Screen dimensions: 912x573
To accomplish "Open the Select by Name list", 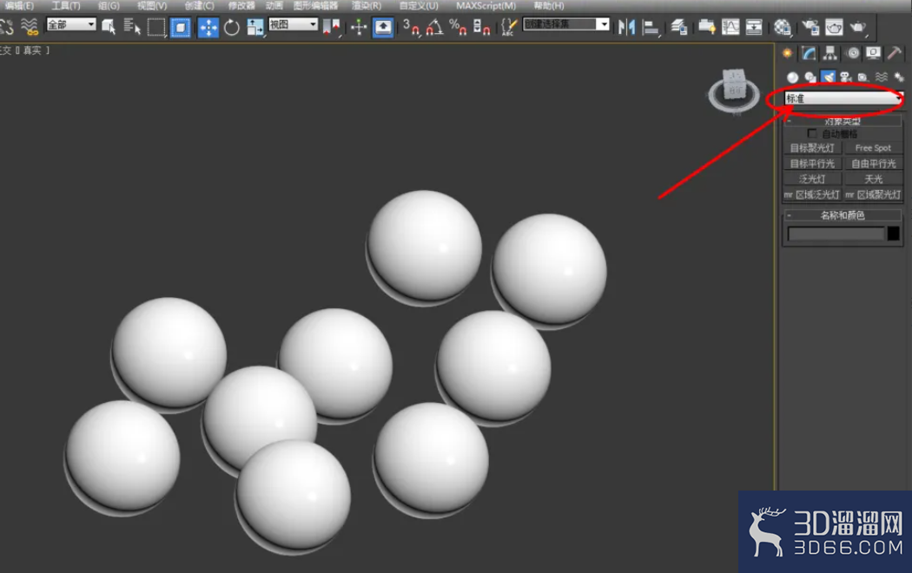I will 132,27.
